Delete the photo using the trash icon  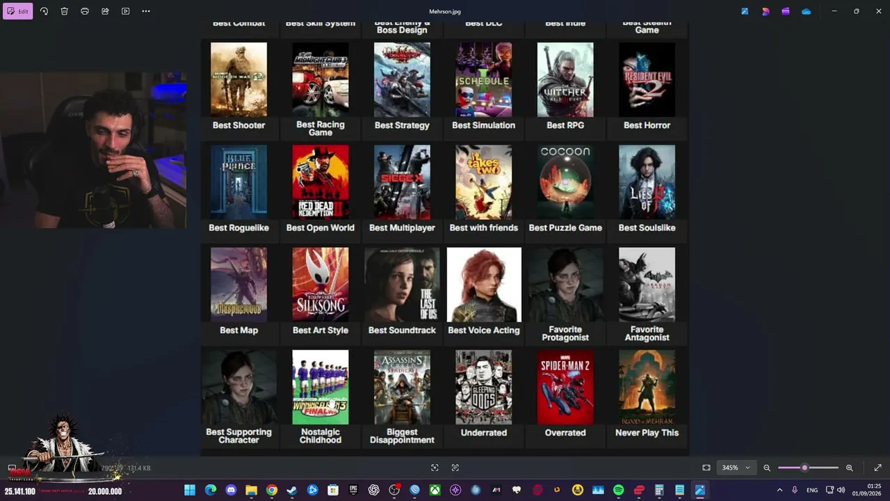coord(64,11)
